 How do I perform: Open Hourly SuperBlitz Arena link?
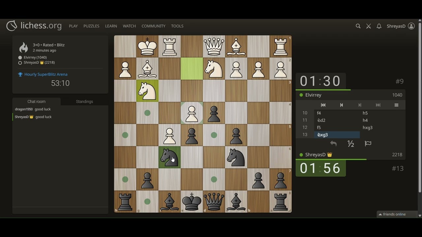pyautogui.click(x=46, y=74)
